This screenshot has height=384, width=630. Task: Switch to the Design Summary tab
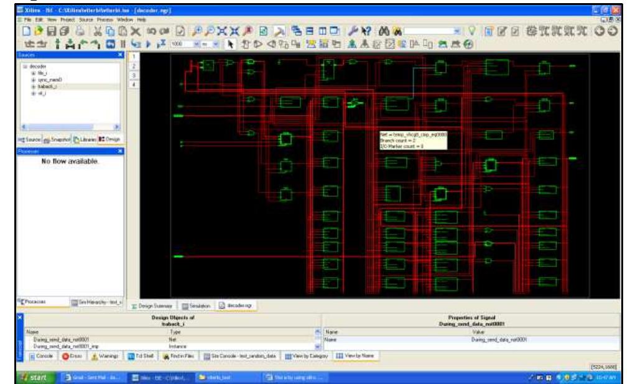point(152,306)
